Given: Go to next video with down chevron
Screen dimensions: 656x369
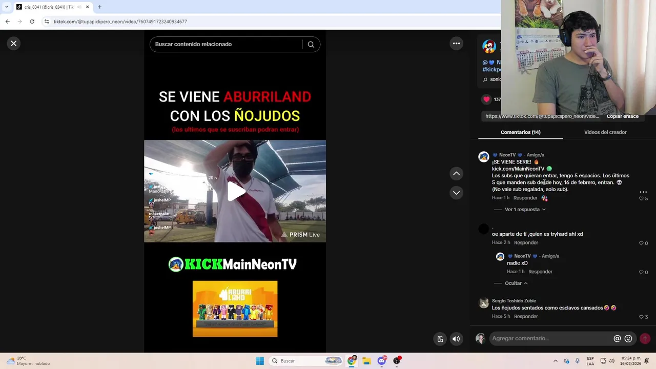Looking at the screenshot, I should point(456,193).
